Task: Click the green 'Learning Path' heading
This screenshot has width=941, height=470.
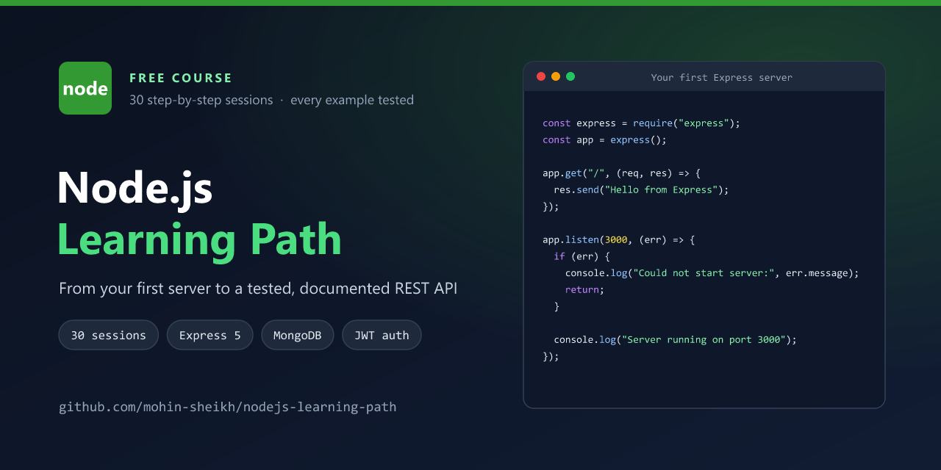Action: pyautogui.click(x=200, y=239)
